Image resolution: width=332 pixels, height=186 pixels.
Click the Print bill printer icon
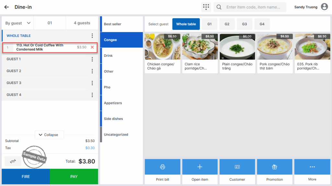(x=162, y=167)
